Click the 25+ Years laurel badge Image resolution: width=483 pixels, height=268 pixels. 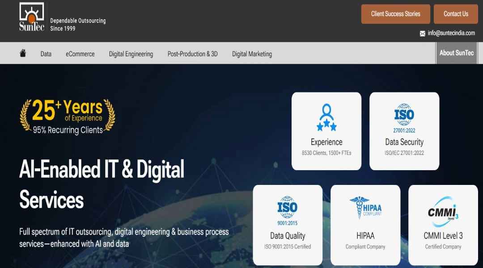pyautogui.click(x=68, y=117)
